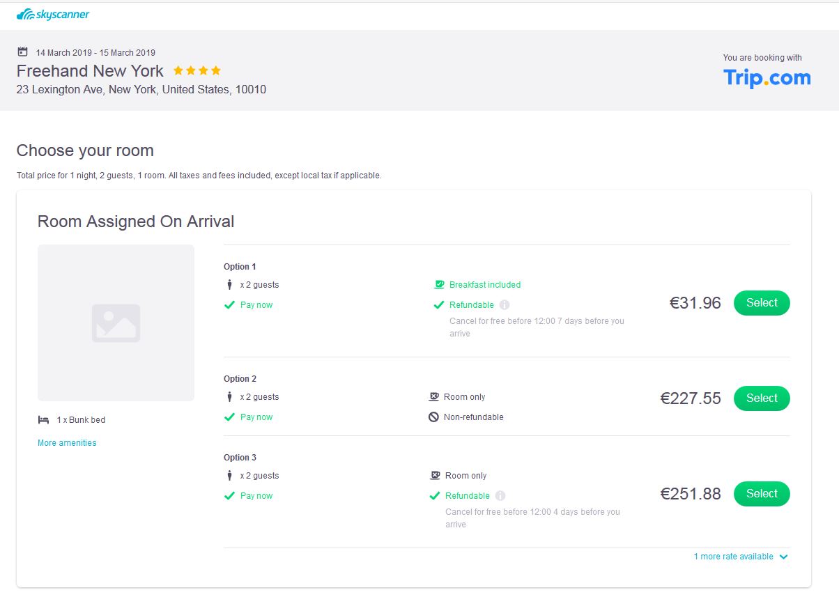839x597 pixels.
Task: Open the Skyscanner logo home link
Action: coord(53,14)
